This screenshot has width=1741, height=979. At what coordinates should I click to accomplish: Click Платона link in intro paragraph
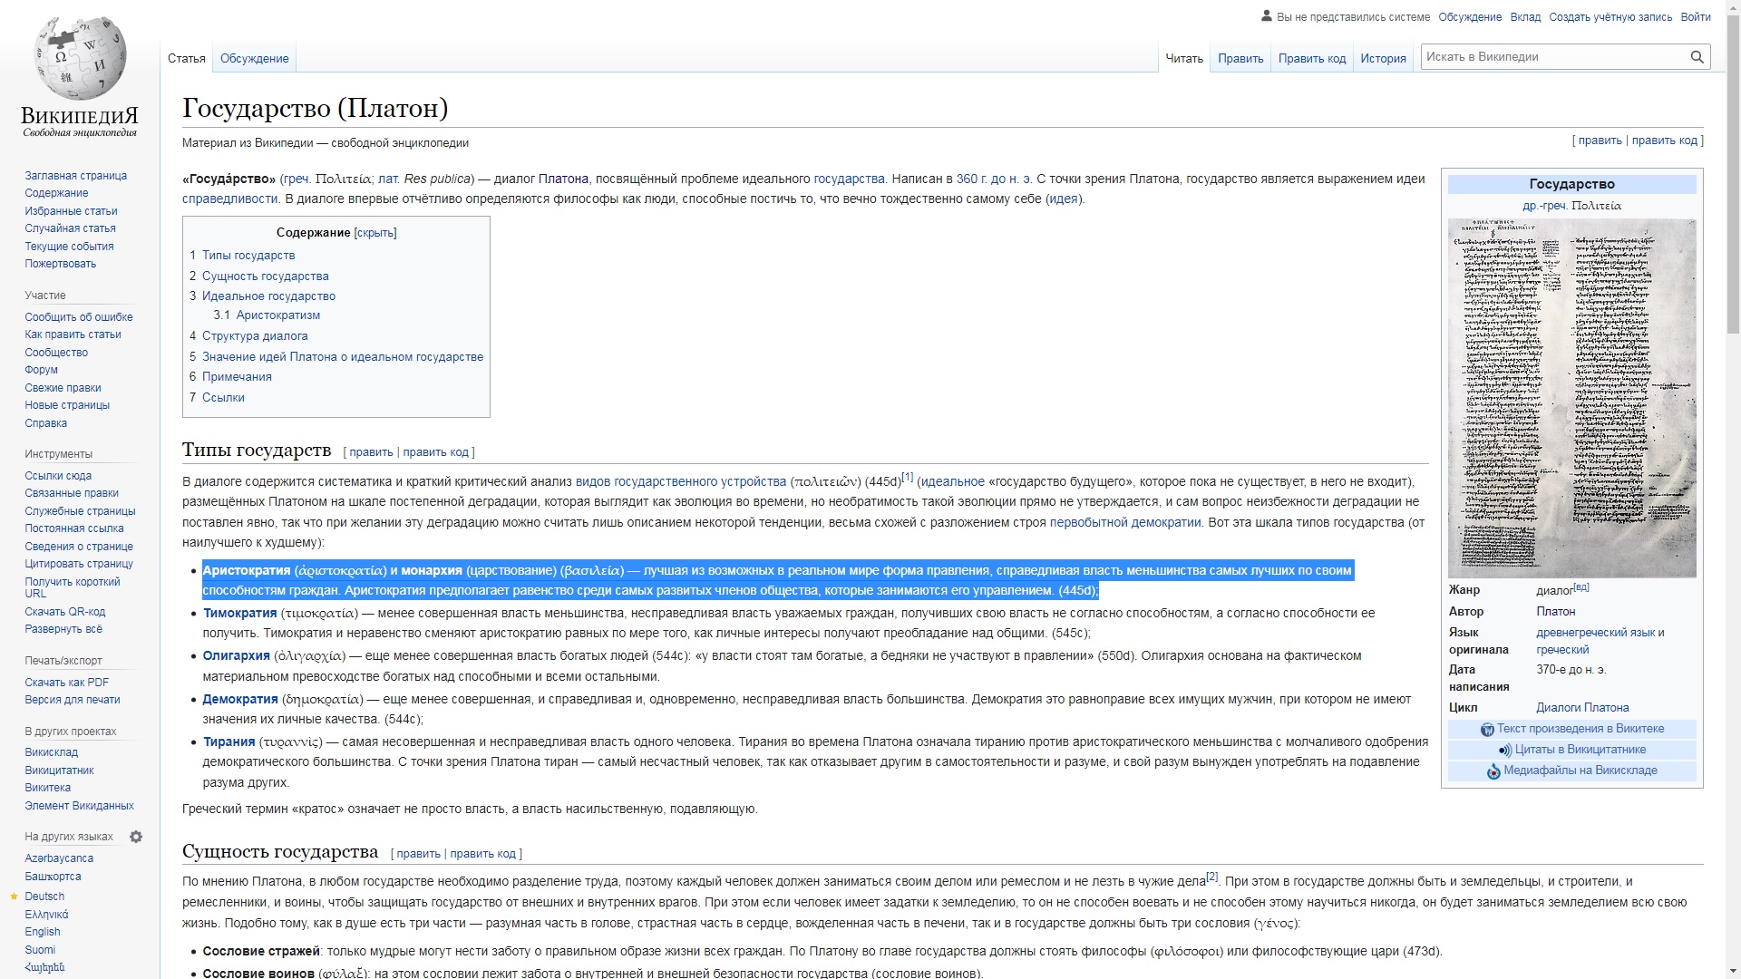pyautogui.click(x=563, y=179)
